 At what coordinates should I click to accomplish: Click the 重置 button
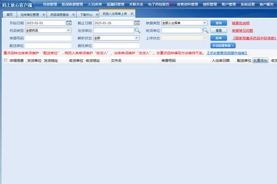coord(219,30)
